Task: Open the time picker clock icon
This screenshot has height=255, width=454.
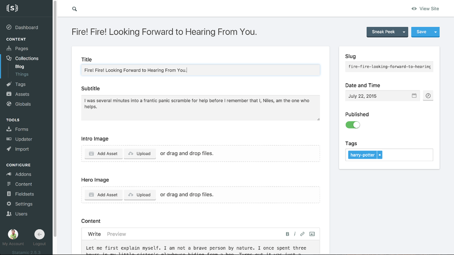Action: tap(428, 96)
